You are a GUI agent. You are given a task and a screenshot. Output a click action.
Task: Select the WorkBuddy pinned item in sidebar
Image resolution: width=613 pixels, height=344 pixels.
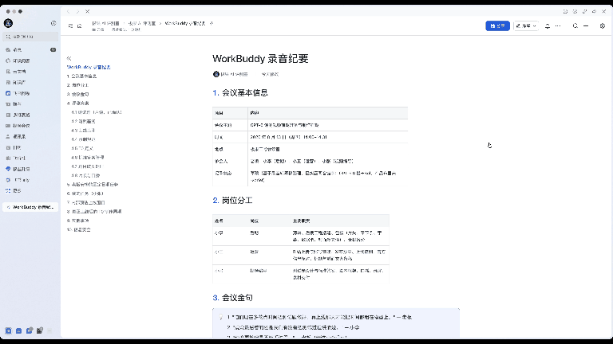click(x=30, y=207)
